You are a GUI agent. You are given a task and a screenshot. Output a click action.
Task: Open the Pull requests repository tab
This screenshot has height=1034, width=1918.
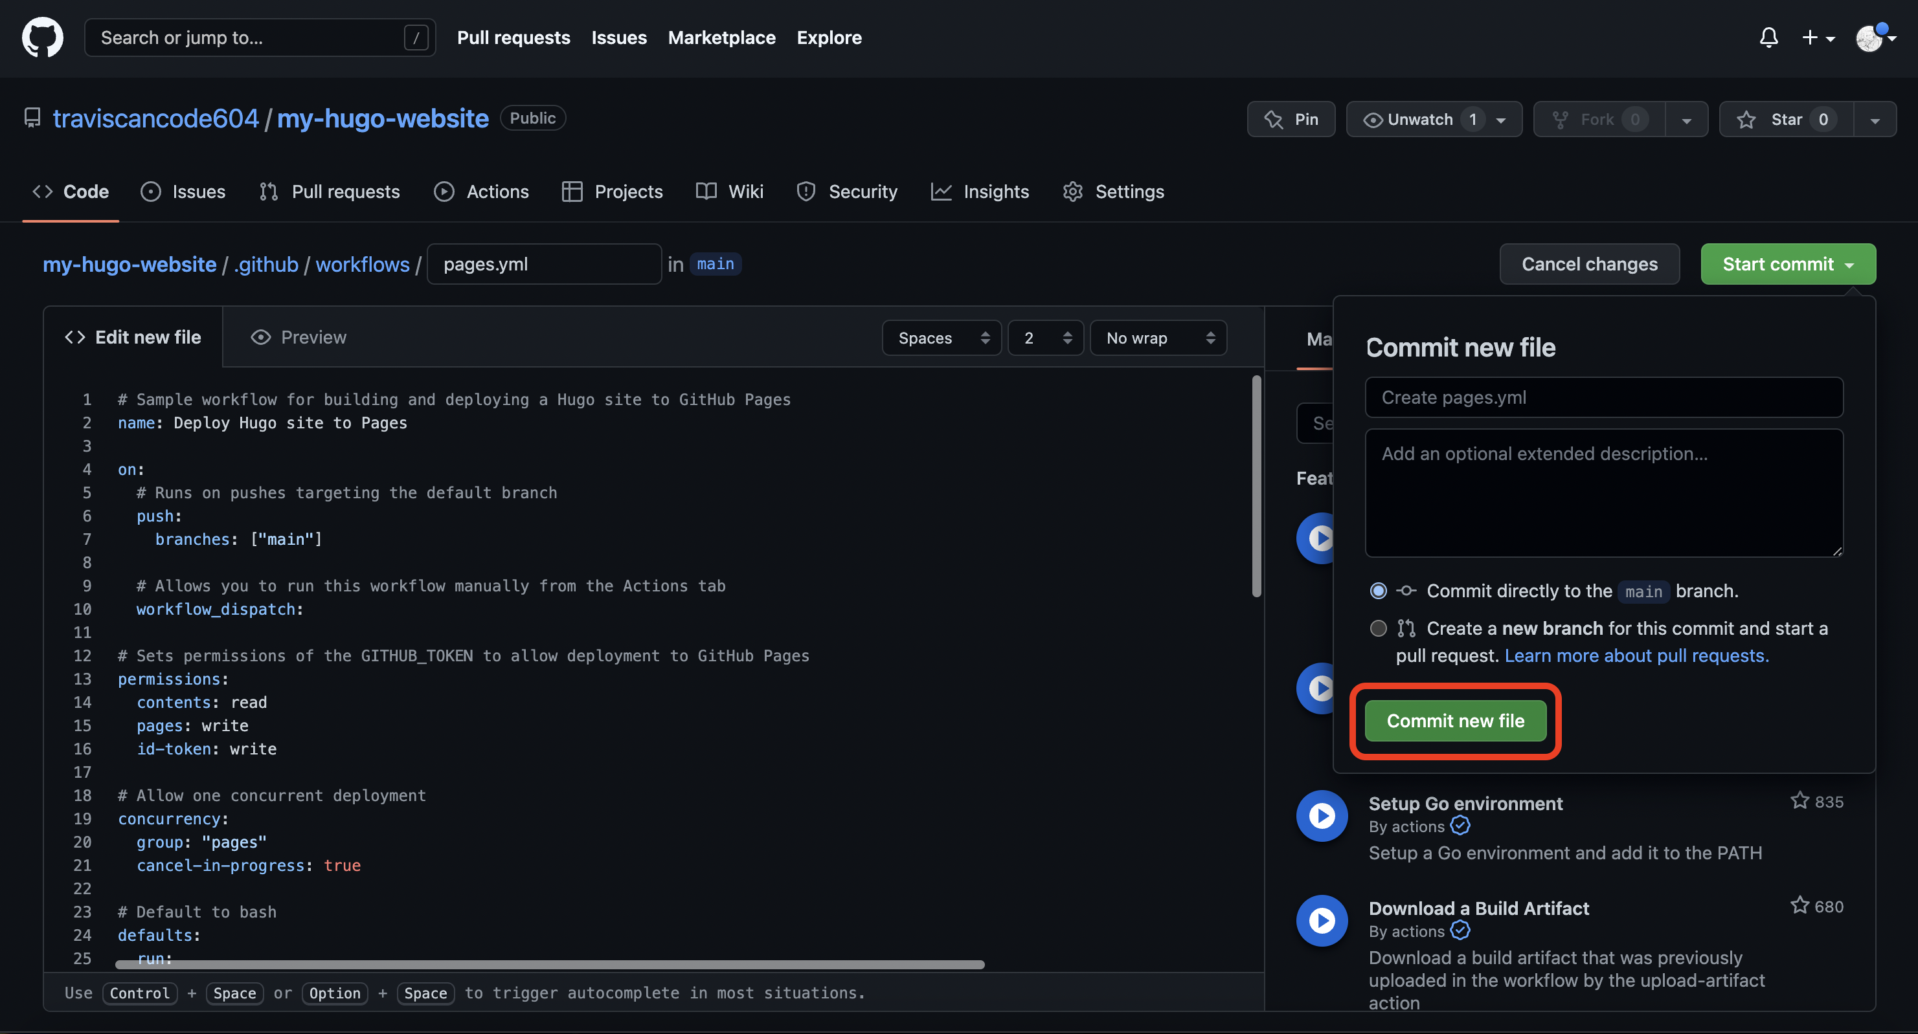(330, 191)
